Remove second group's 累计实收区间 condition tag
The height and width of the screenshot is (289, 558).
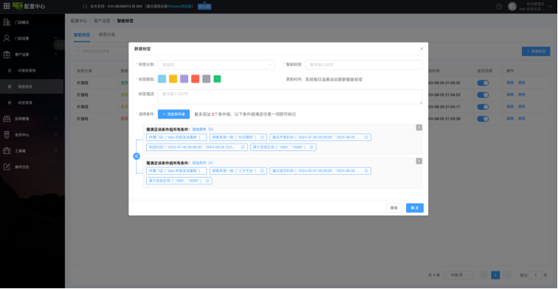[207, 181]
